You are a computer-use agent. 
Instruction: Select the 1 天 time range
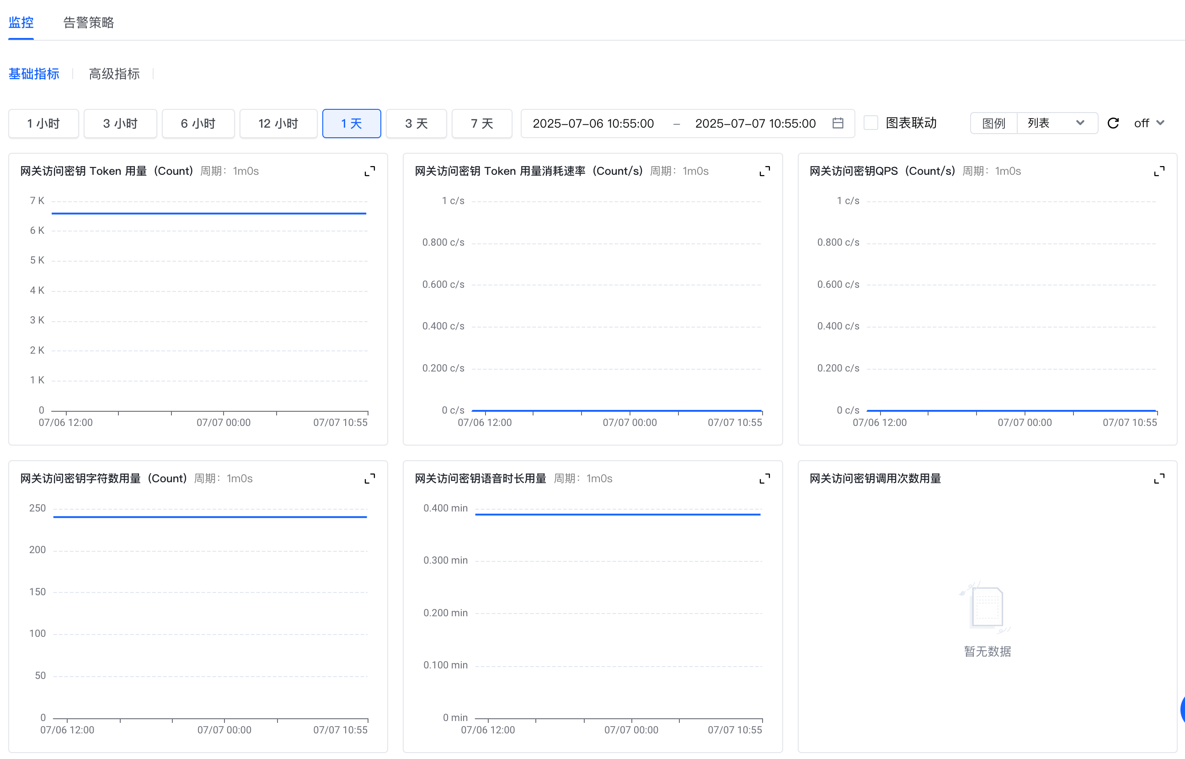click(x=351, y=124)
